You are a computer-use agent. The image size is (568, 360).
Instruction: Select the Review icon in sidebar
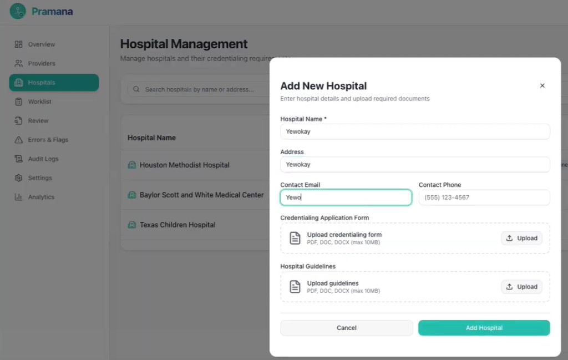(17, 120)
